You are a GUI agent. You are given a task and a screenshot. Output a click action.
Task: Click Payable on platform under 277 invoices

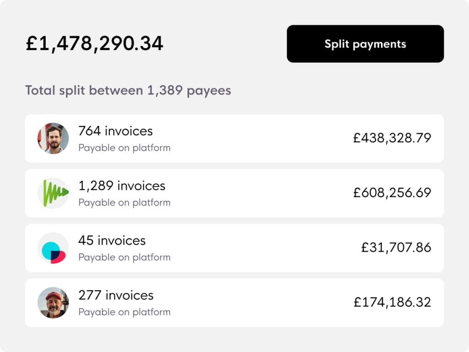[125, 312]
